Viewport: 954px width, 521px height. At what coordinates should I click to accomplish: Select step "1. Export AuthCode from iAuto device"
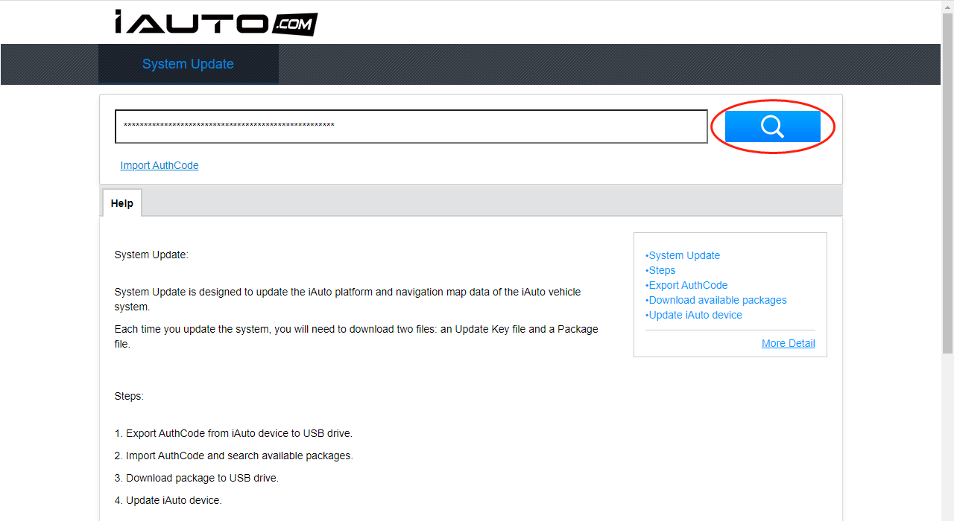[x=233, y=433]
